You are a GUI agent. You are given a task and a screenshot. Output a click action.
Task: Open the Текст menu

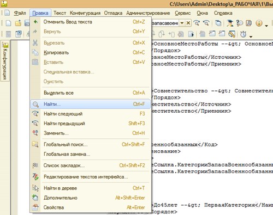pyautogui.click(x=60, y=13)
